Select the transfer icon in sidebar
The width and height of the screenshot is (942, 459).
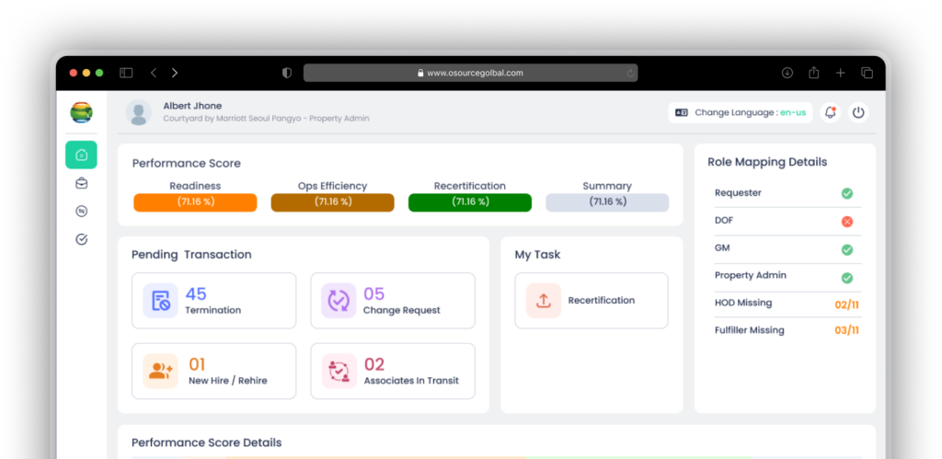[81, 211]
